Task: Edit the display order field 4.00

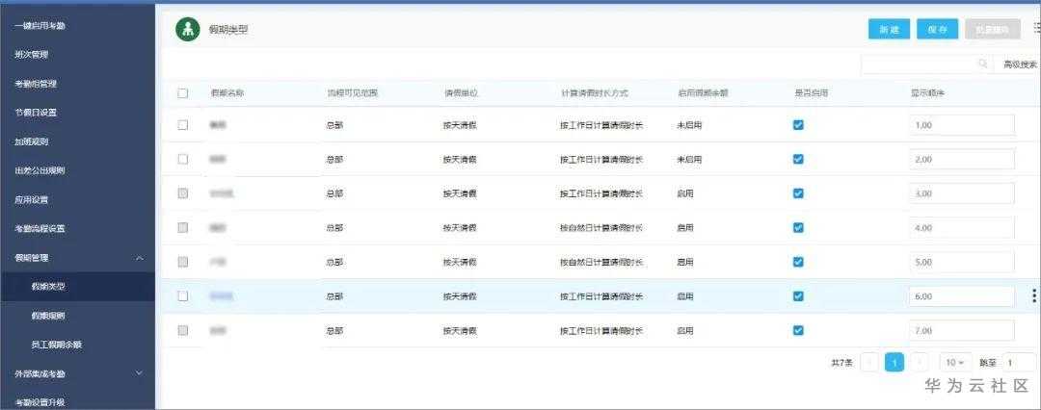Action: 962,227
